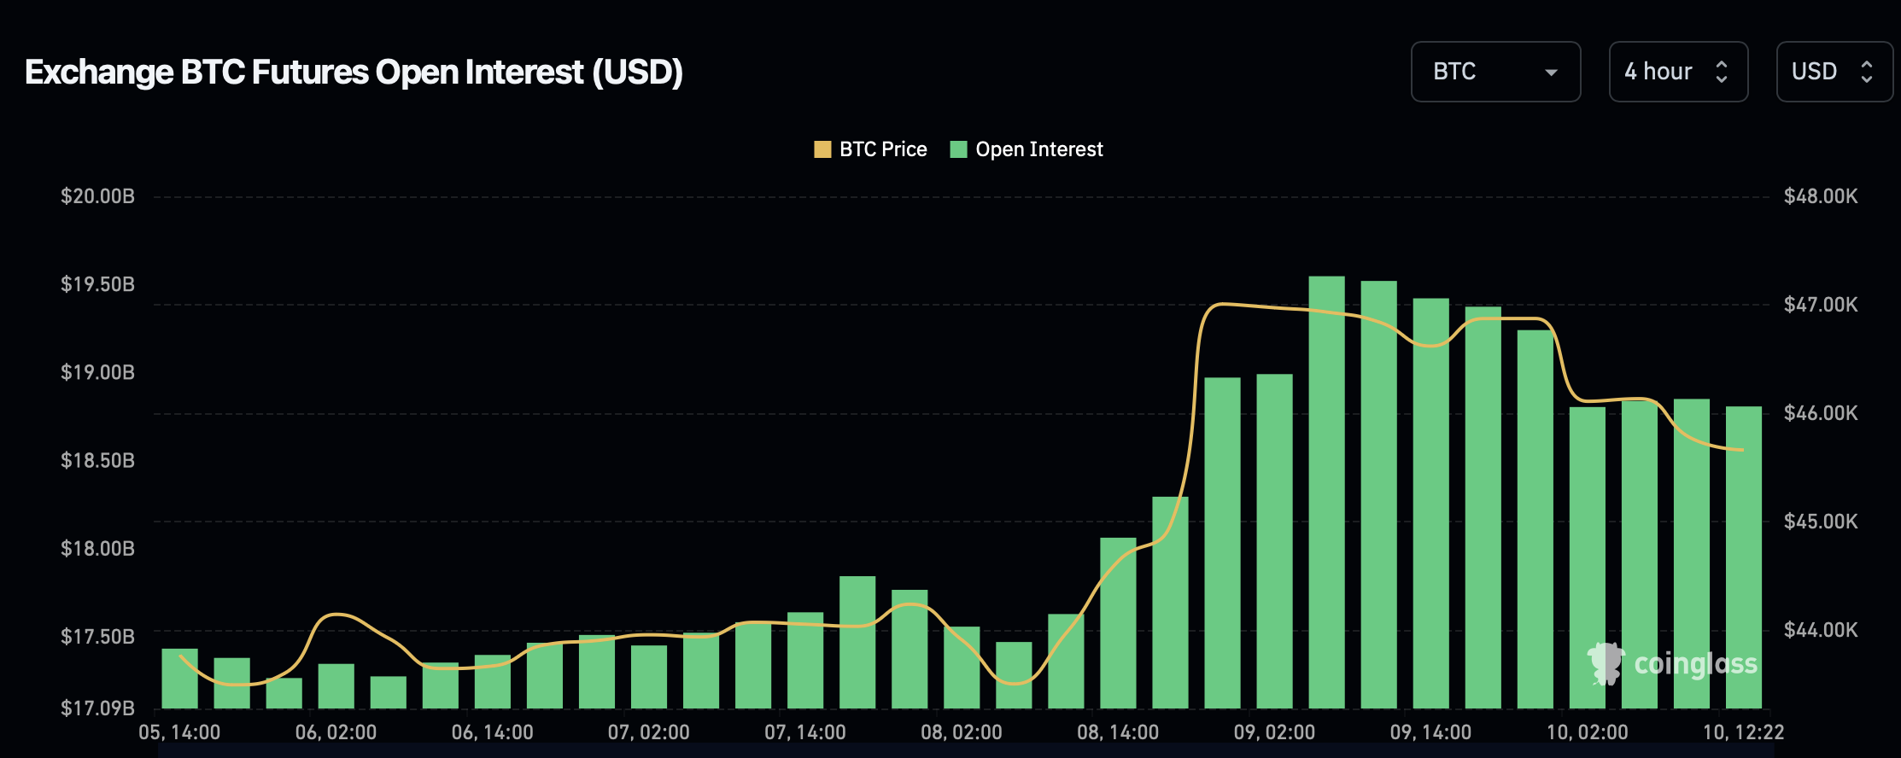Open the 4 hour interval selector
The image size is (1901, 758).
1677,72
